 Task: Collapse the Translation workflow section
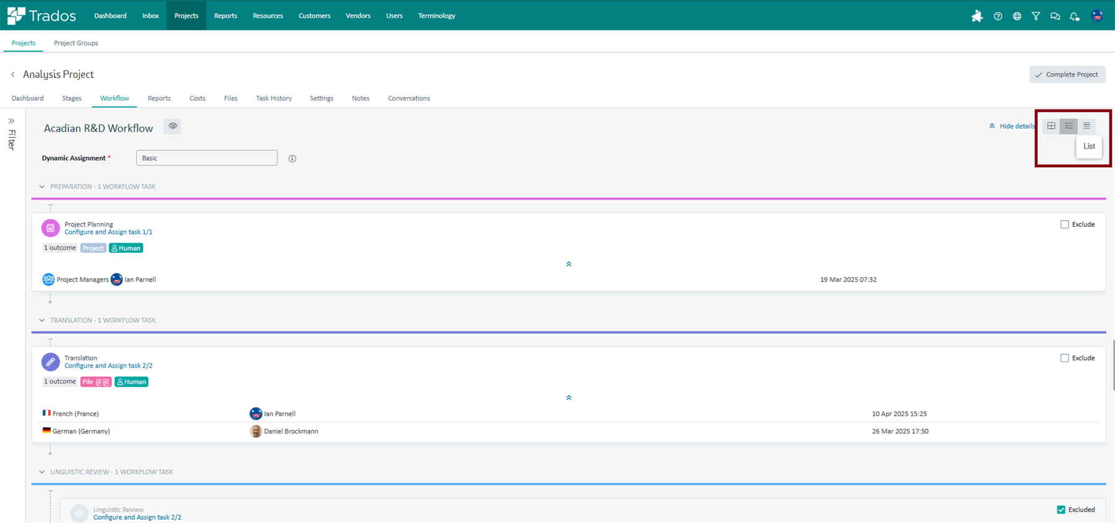point(42,321)
